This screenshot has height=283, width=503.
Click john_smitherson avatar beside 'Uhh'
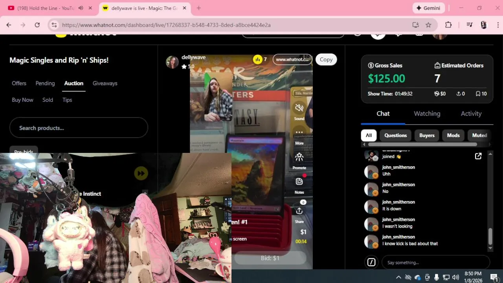371,172
